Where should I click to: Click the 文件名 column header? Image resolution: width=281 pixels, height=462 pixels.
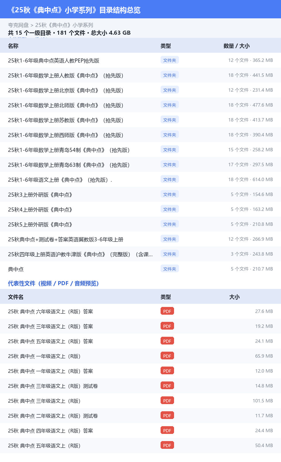16,297
